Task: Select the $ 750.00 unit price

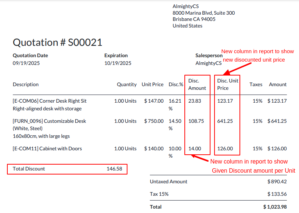Action: pyautogui.click(x=154, y=121)
